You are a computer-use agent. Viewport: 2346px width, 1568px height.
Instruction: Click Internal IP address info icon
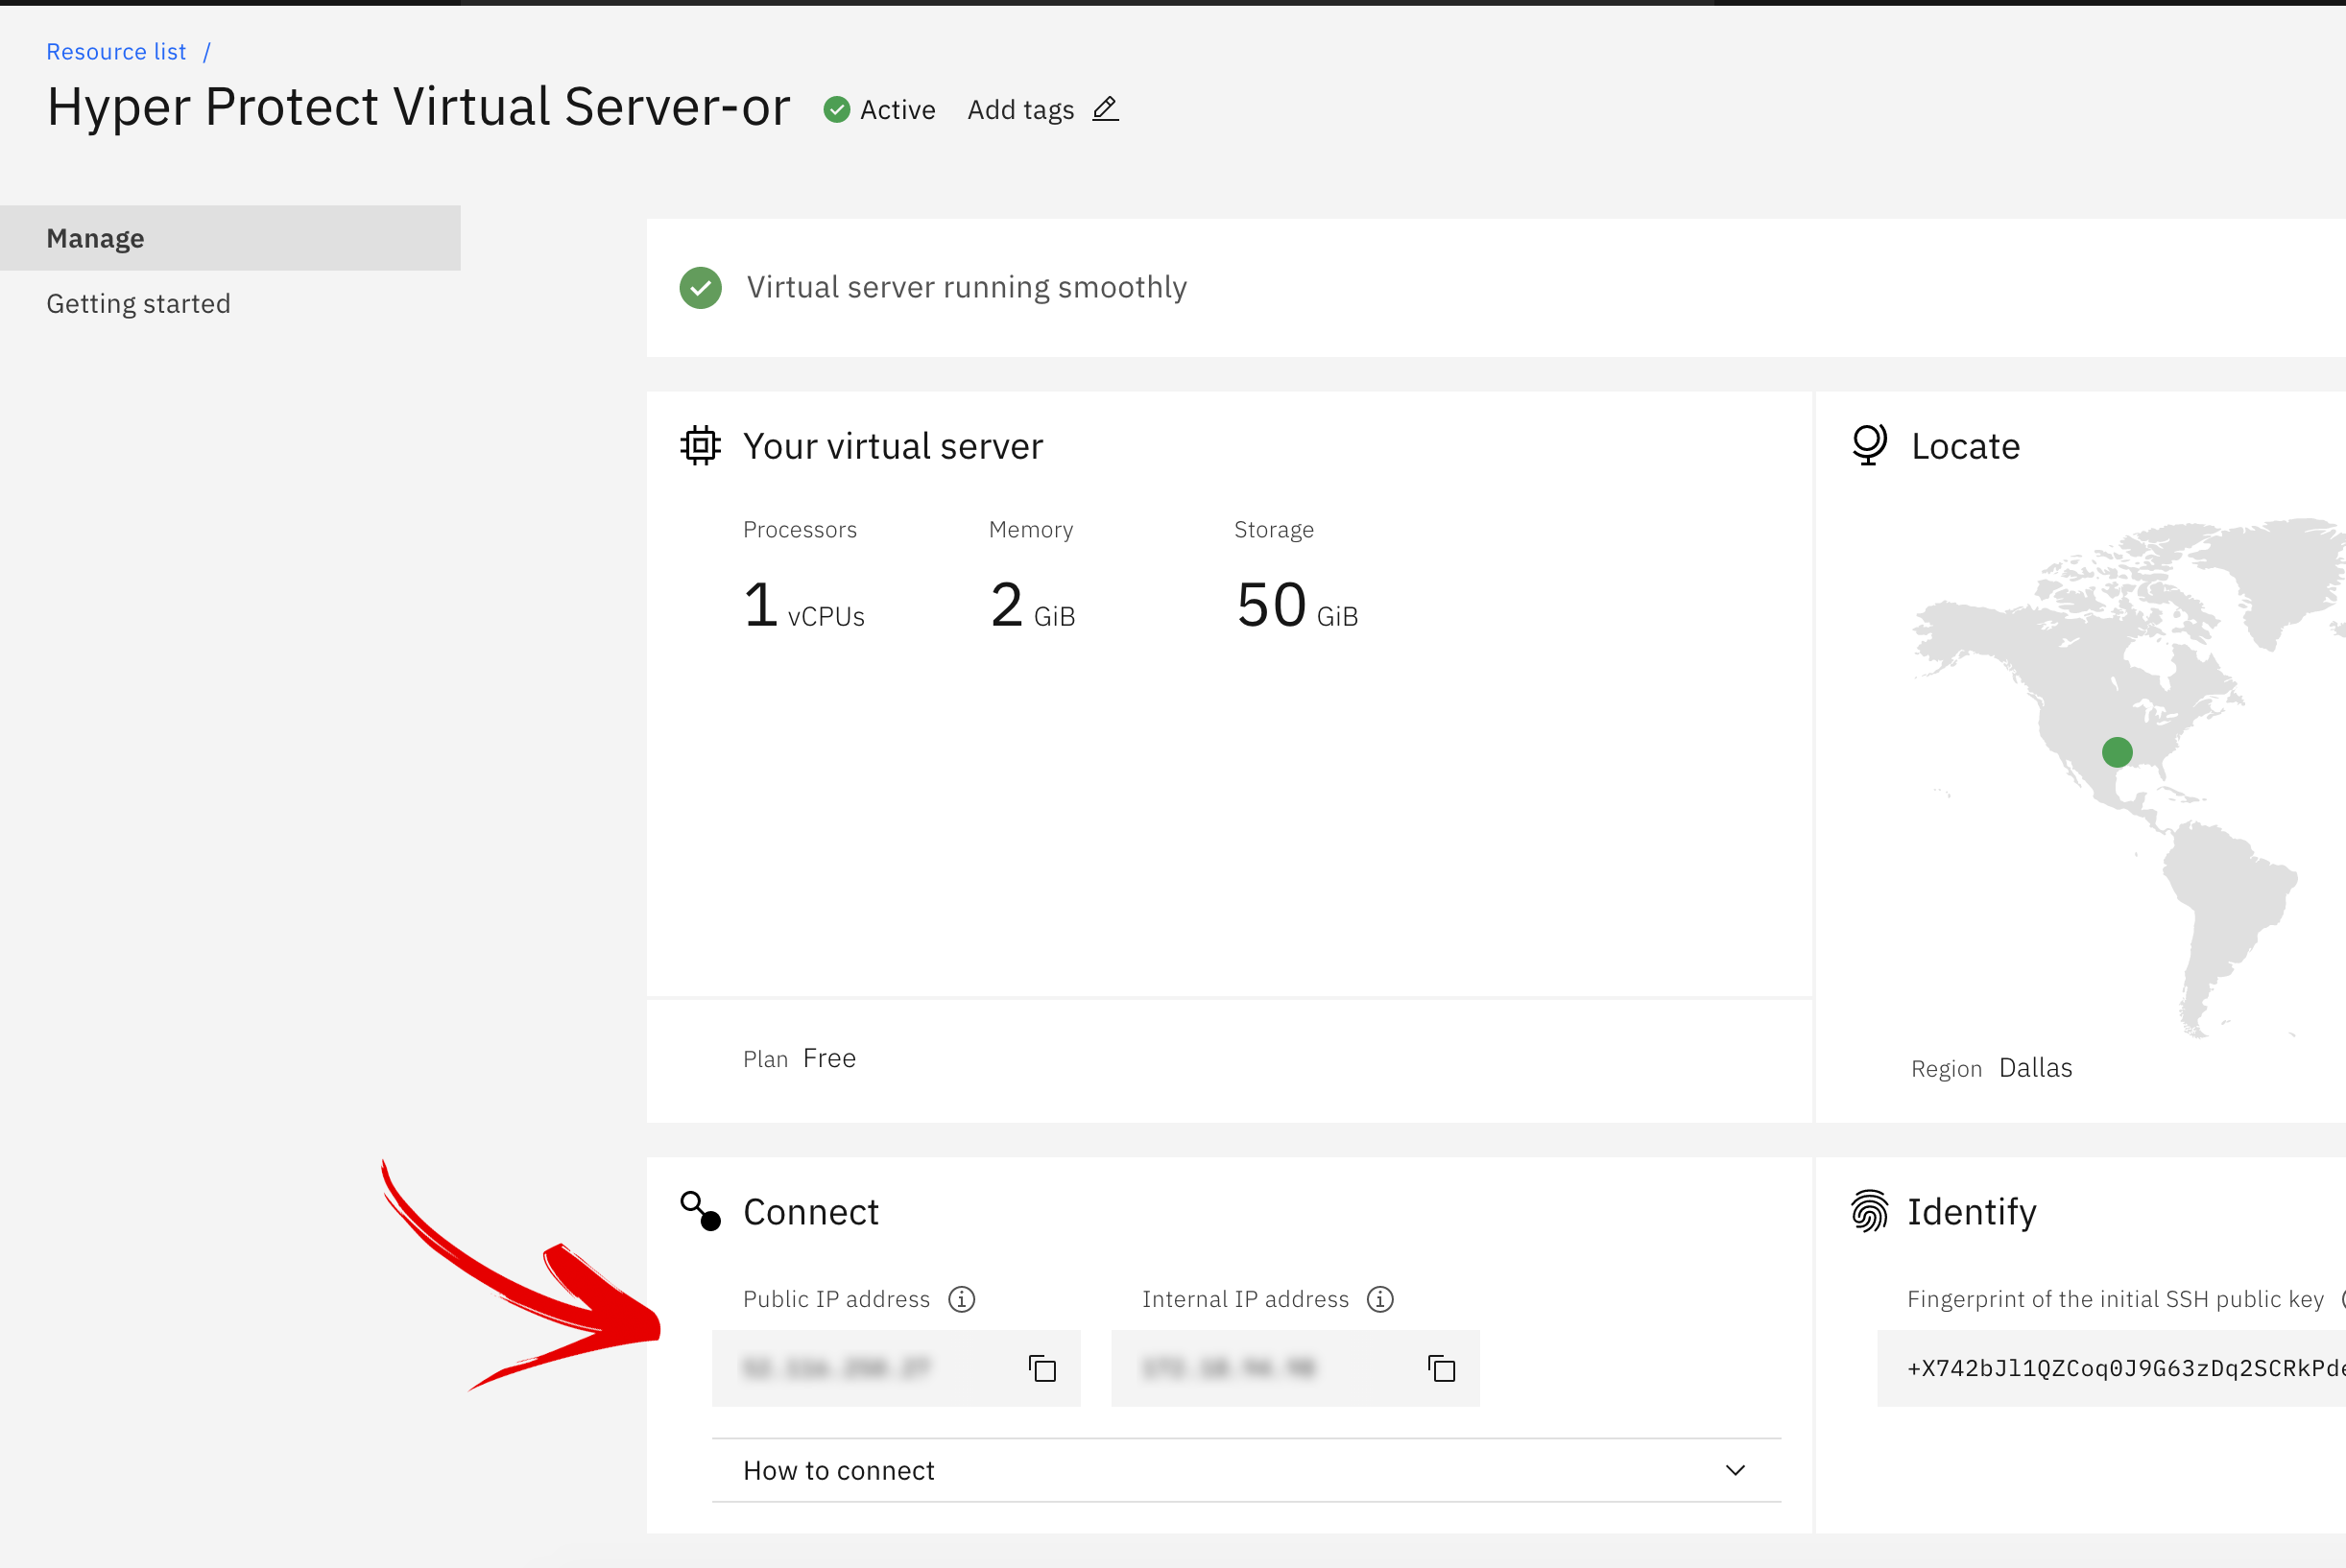tap(1380, 1299)
